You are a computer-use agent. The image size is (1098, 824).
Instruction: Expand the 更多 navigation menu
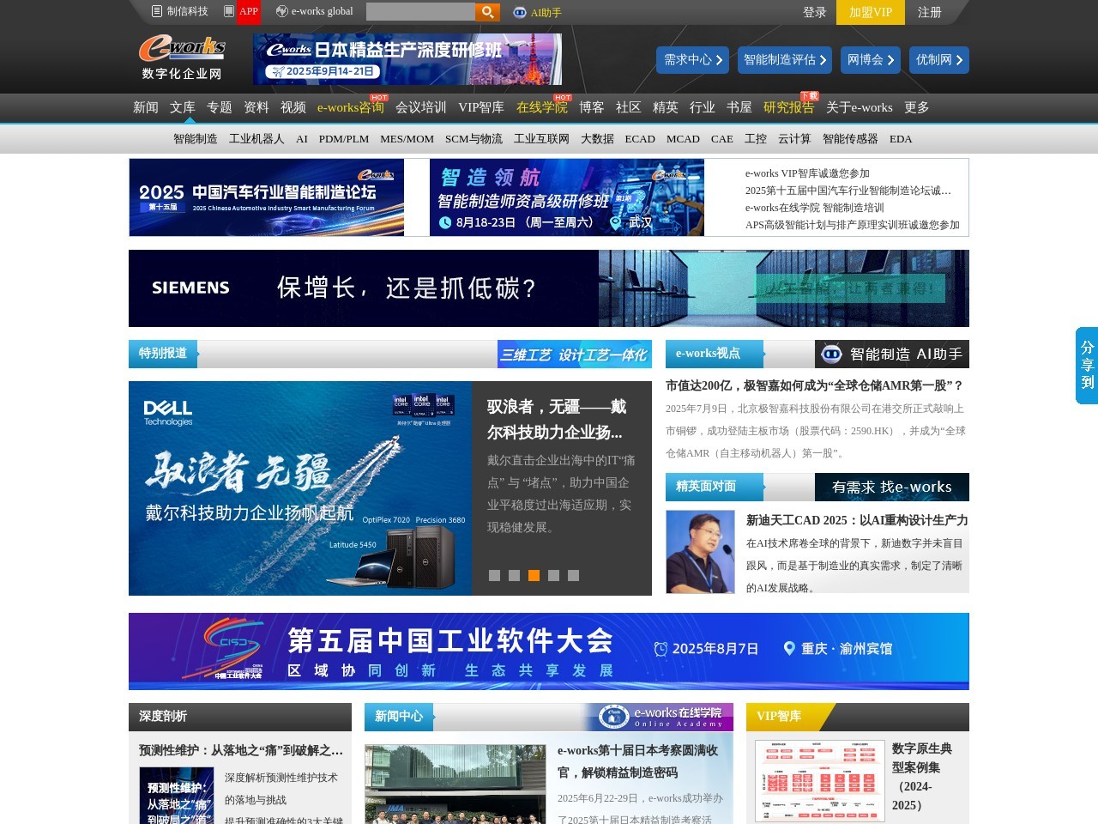click(917, 107)
